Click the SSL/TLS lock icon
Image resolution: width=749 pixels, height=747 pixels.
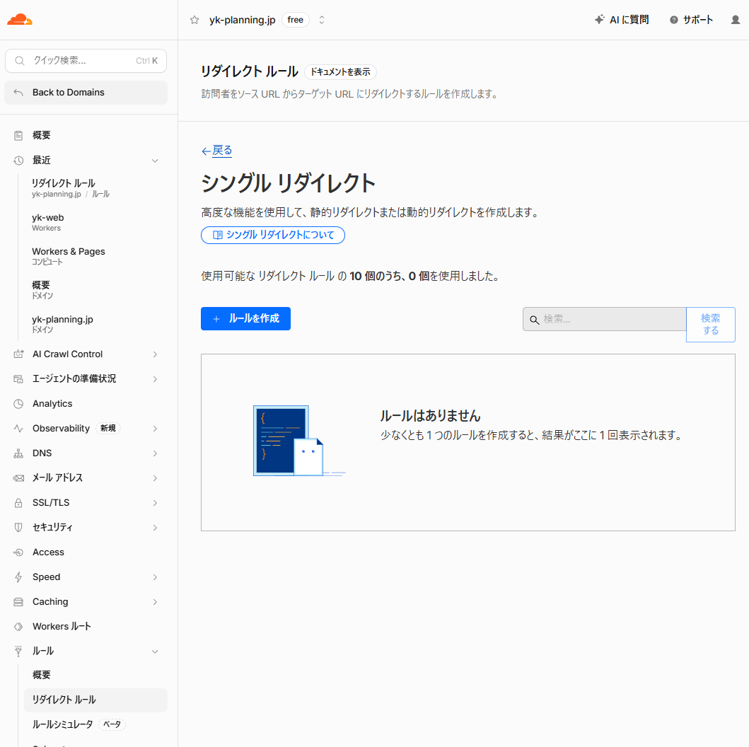click(18, 503)
